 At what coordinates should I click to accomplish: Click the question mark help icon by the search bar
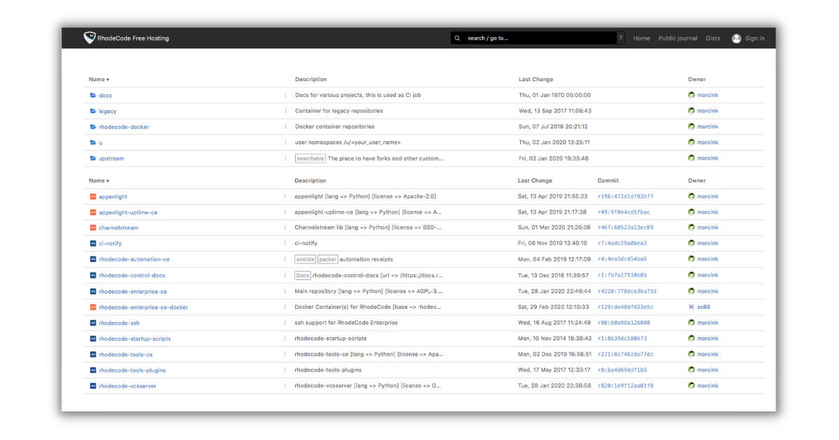pos(621,38)
